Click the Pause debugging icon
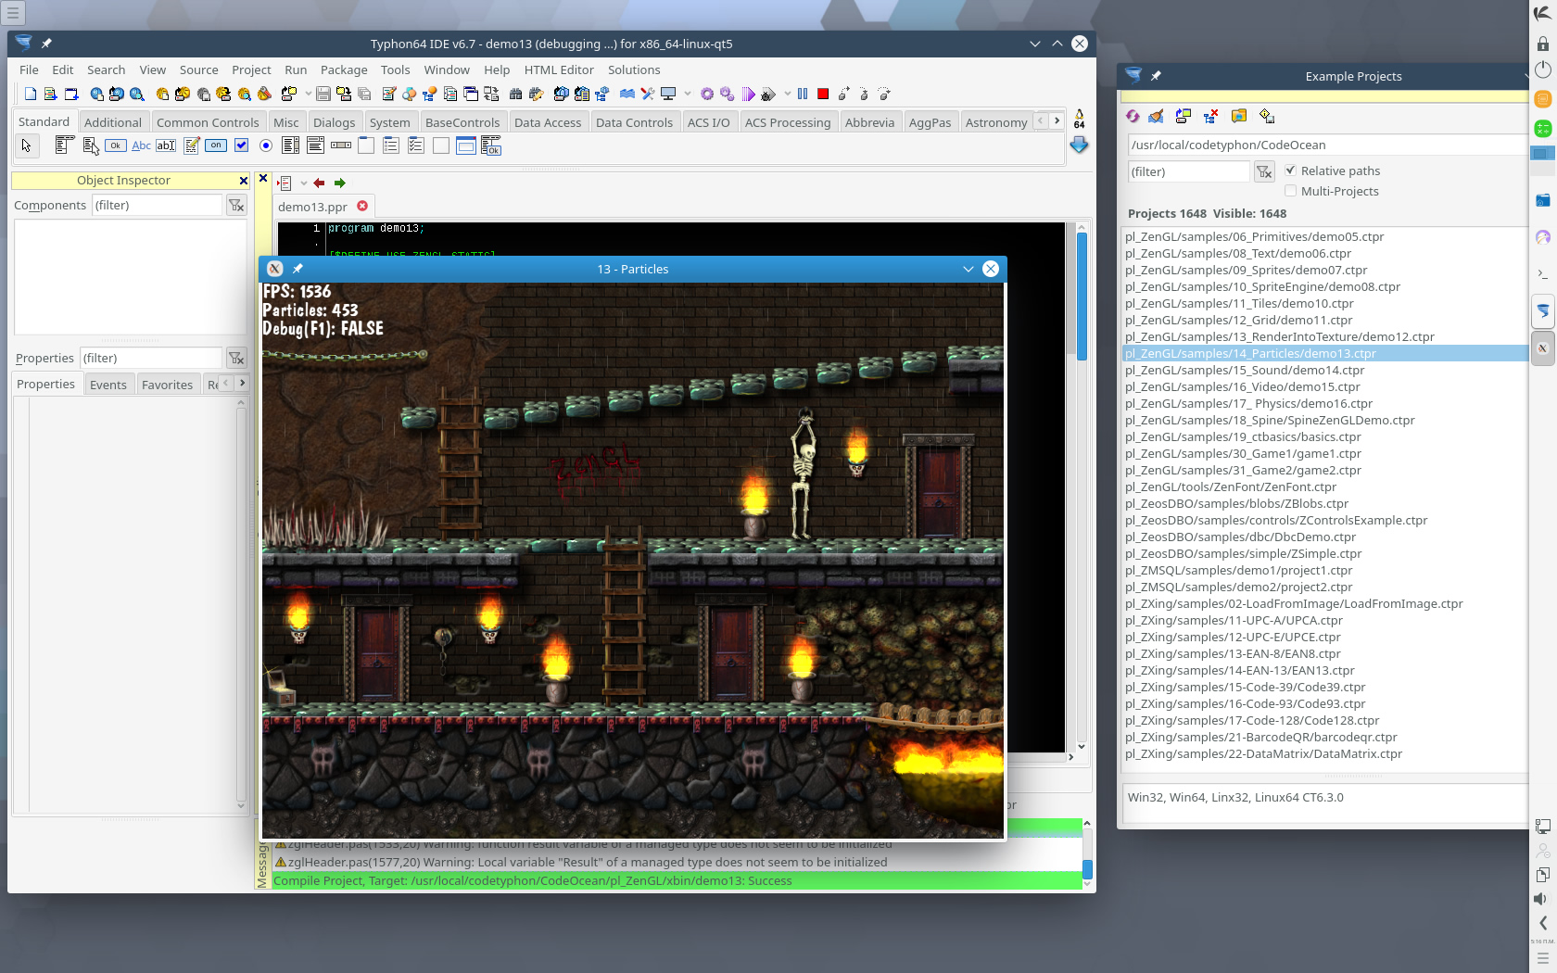Viewport: 1557px width, 973px height. (803, 94)
